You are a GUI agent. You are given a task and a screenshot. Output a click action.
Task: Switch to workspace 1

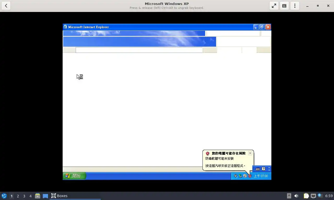[11, 196]
